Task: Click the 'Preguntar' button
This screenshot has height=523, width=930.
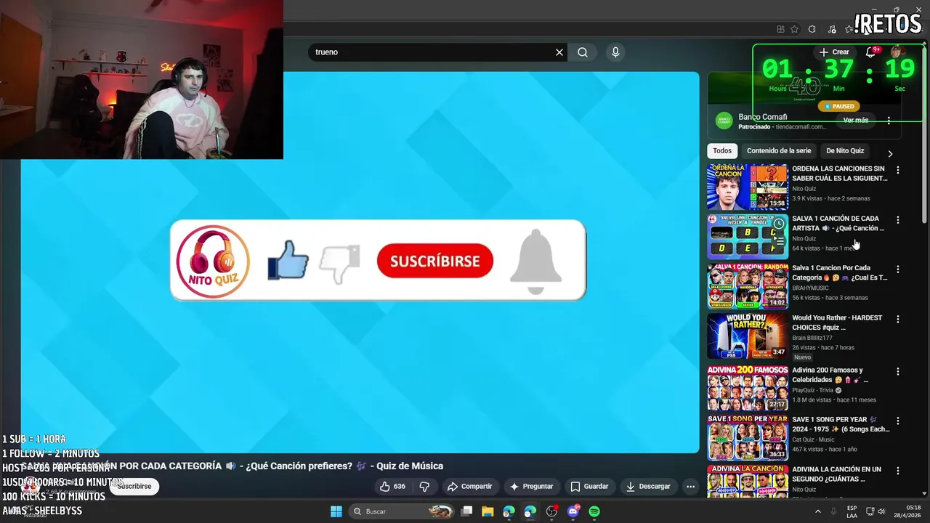Action: tap(532, 486)
